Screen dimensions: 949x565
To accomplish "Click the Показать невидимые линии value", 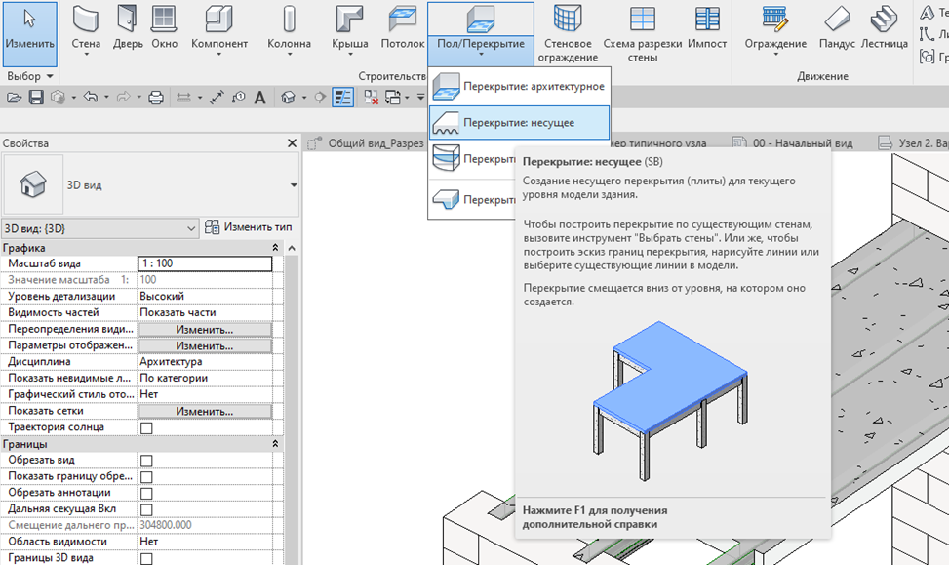I will point(205,378).
